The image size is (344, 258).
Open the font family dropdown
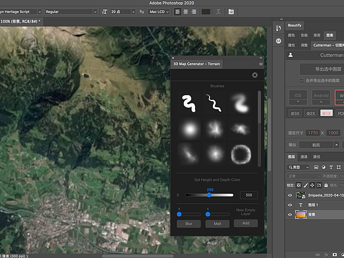(x=40, y=12)
